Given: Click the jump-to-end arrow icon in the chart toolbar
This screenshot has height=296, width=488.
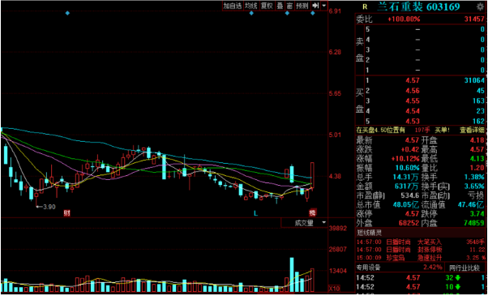Looking at the screenshot, I should [315, 6].
